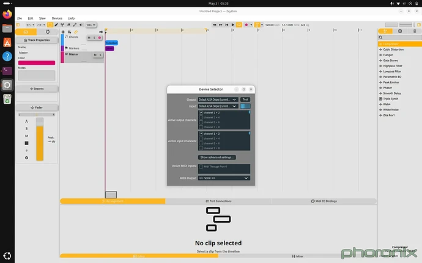The image size is (422, 263).
Task: Open Firefox from the dock
Action: pyautogui.click(x=7, y=14)
